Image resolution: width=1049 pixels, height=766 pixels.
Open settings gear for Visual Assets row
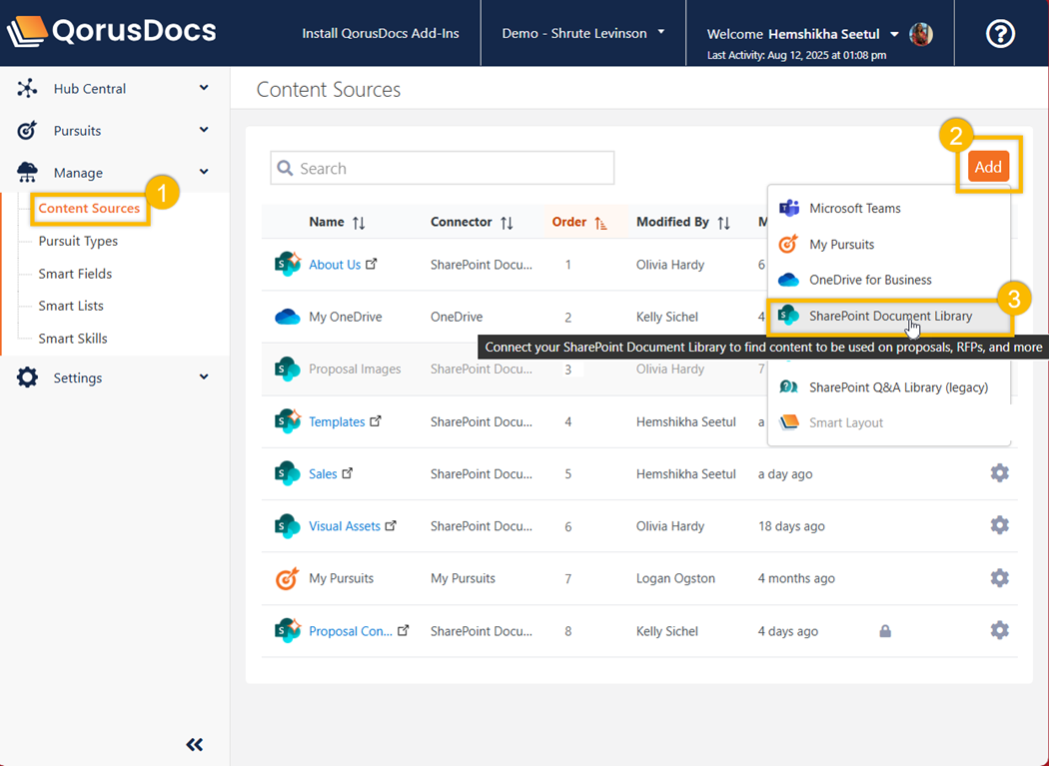[999, 525]
